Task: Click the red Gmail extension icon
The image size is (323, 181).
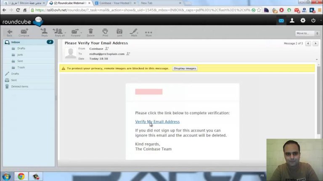Action: tap(297, 10)
